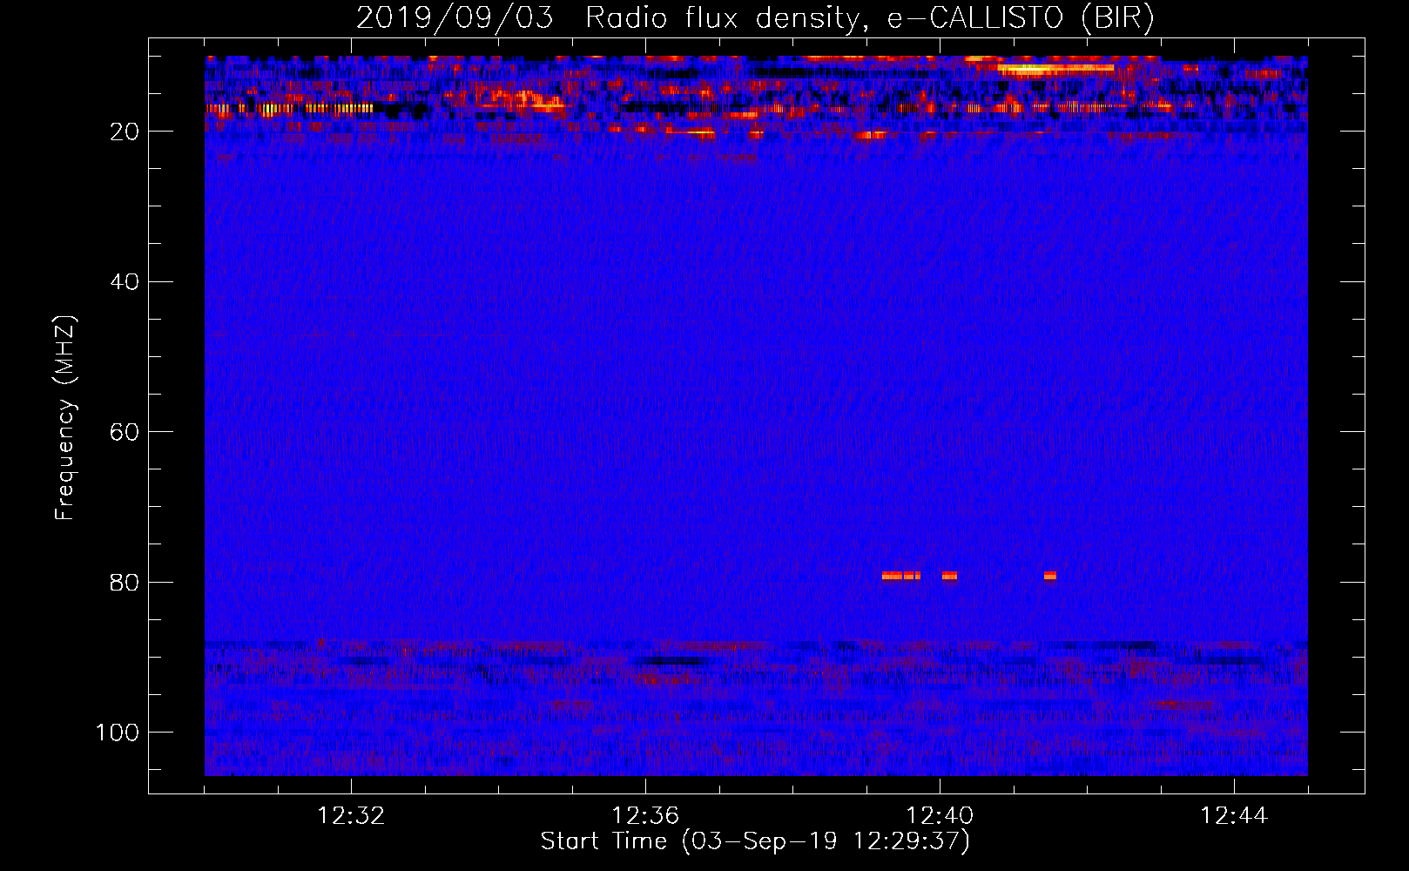Click the 100 MHz frequency tick label

click(x=118, y=733)
